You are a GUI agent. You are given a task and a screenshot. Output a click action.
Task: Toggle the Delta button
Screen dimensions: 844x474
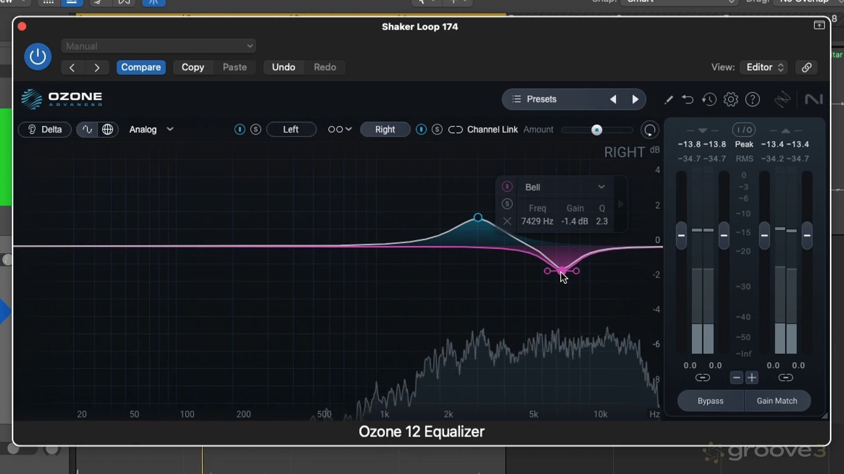click(x=45, y=130)
